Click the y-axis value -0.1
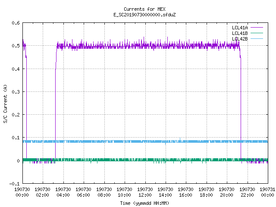This screenshot has height=207, width=276. 14,184
